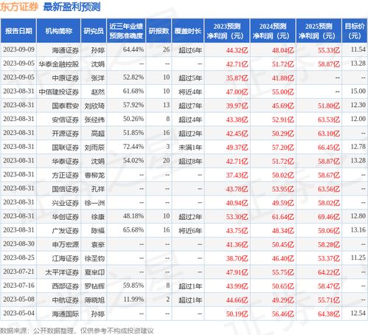Select the 报告日期 column header

[18, 31]
